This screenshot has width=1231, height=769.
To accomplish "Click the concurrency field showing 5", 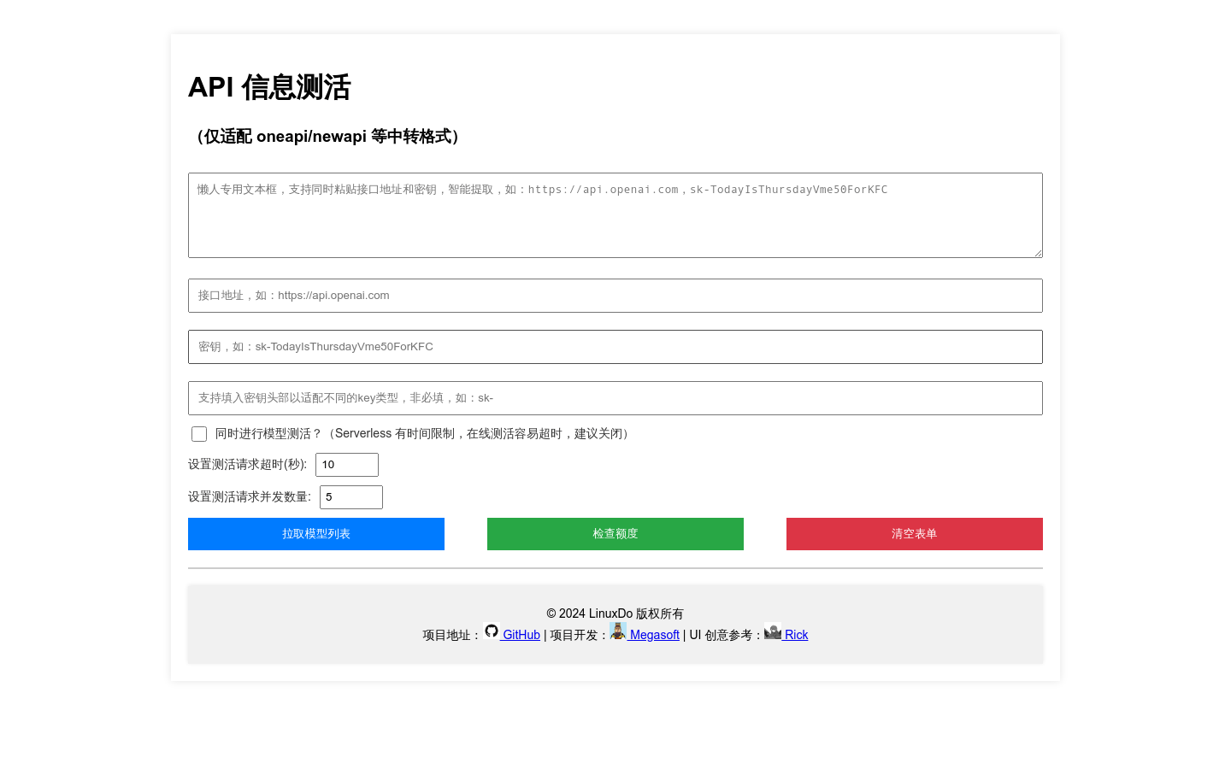I will (x=351, y=497).
